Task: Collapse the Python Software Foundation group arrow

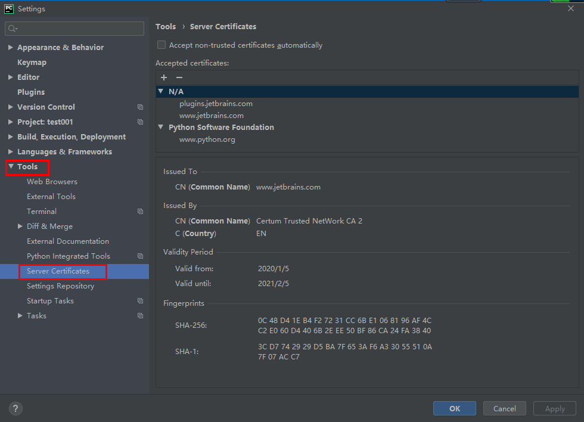Action: click(160, 127)
